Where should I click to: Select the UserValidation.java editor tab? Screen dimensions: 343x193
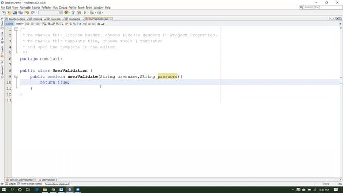99,19
